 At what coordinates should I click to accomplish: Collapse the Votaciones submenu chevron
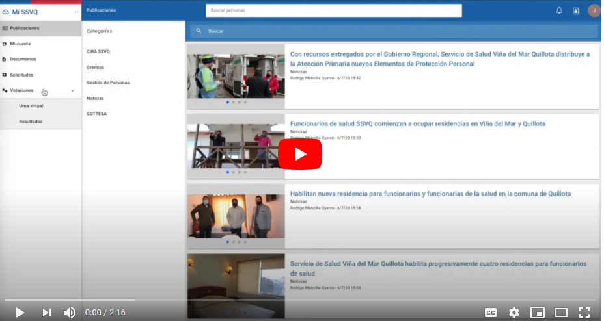click(x=72, y=91)
